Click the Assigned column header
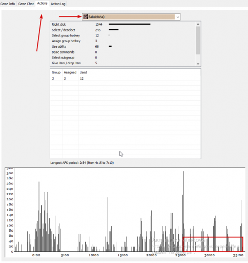Image resolution: width=248 pixels, height=263 pixels. click(x=70, y=72)
